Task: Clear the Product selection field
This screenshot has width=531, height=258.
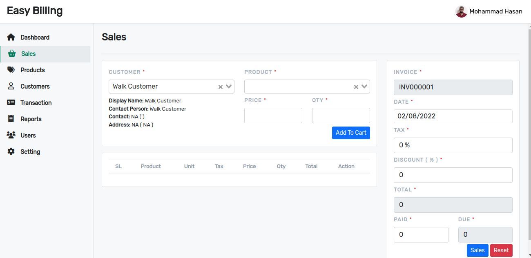Action: (x=356, y=87)
